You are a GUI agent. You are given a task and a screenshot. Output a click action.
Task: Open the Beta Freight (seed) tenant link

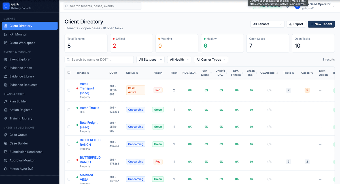[x=89, y=125]
